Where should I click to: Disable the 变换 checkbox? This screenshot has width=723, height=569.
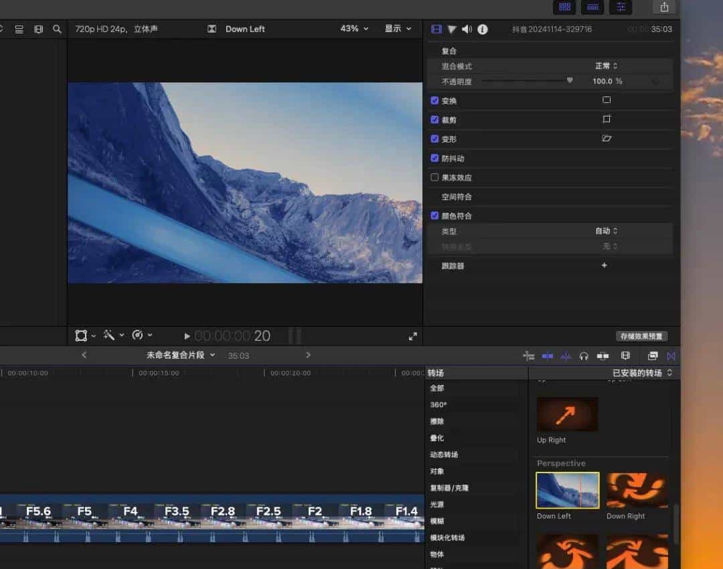pos(435,100)
